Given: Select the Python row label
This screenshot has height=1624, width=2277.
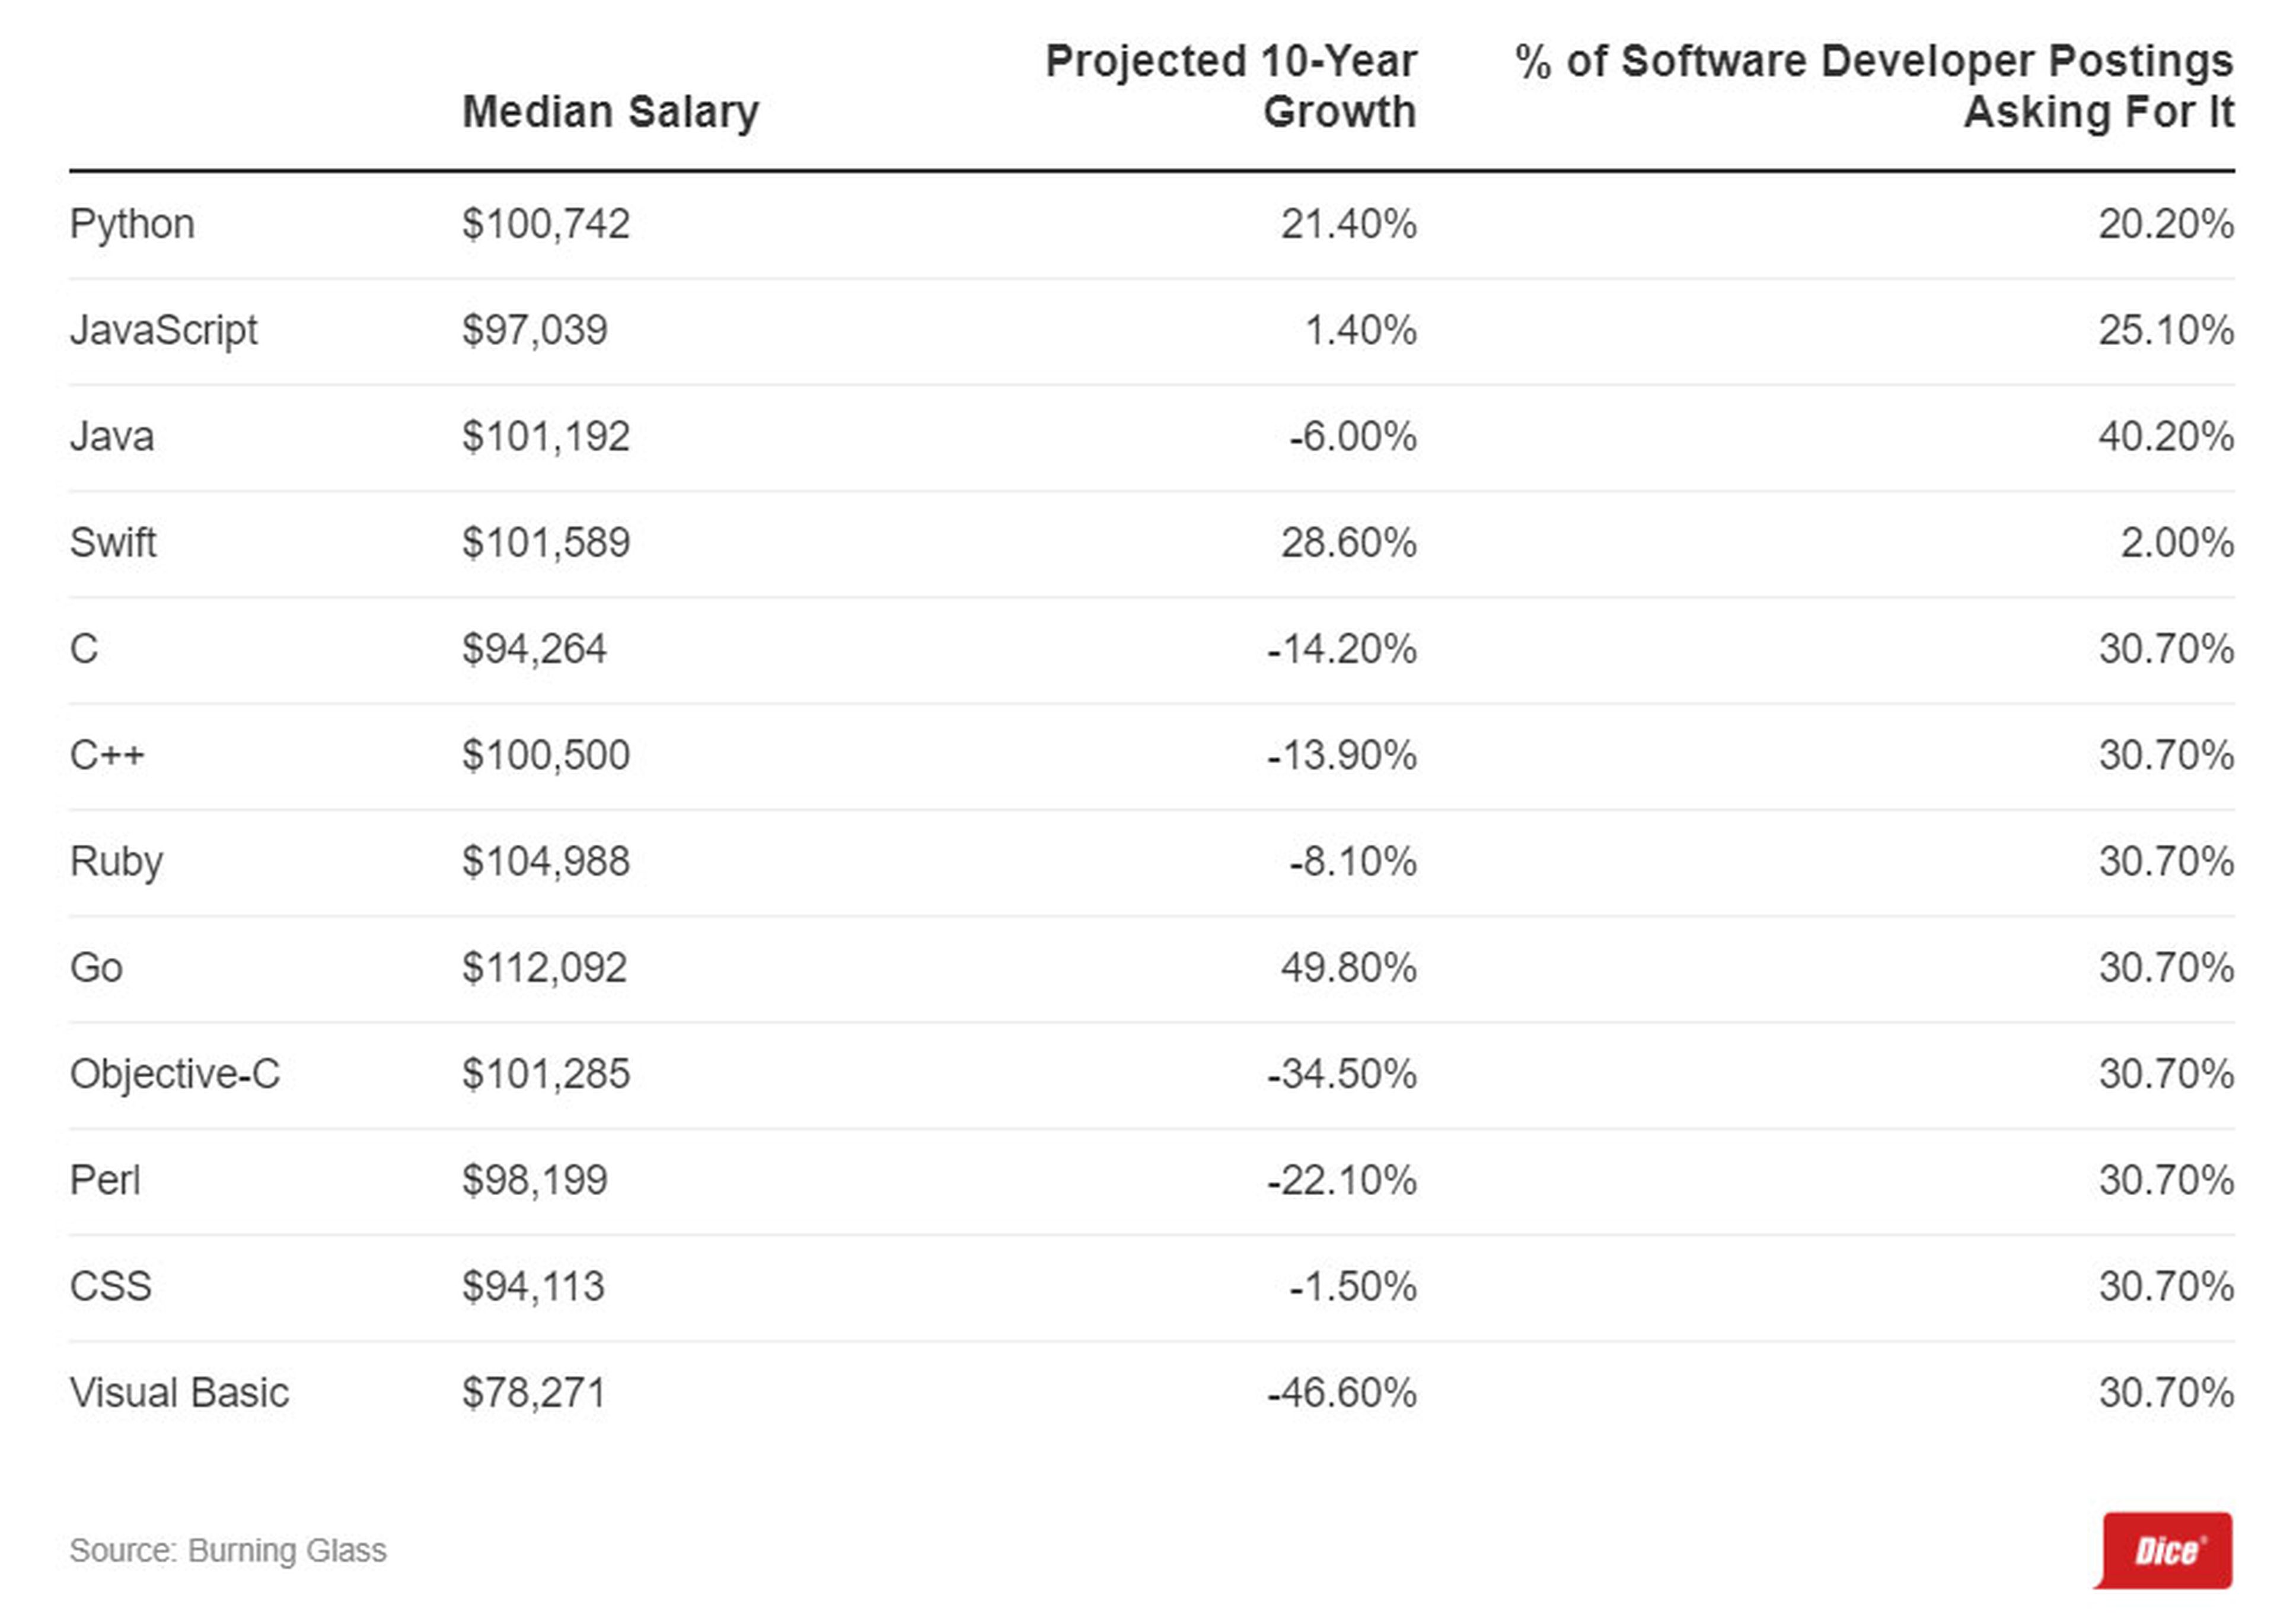Looking at the screenshot, I should pyautogui.click(x=132, y=224).
